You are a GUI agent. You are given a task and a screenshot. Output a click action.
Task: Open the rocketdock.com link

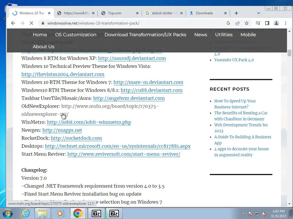[x=76, y=138]
